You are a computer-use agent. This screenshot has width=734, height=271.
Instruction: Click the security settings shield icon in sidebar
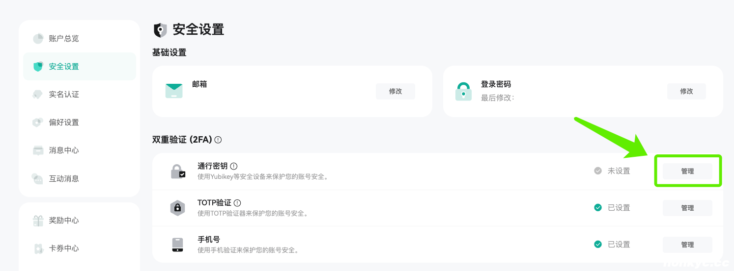tap(38, 66)
